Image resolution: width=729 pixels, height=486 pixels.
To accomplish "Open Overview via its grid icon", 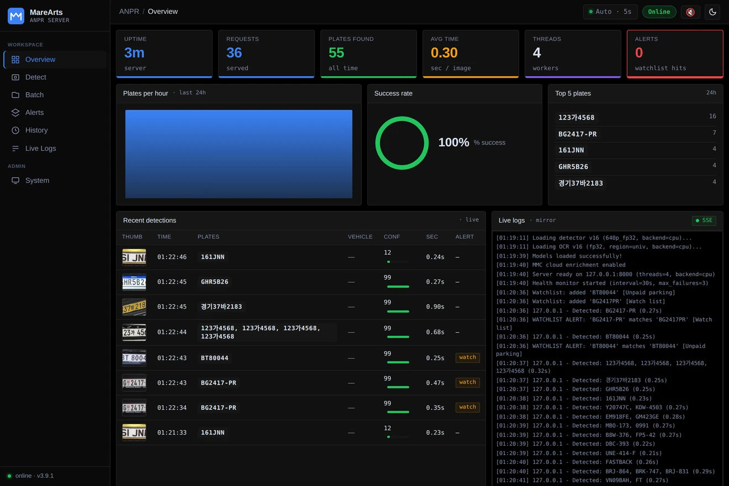I will (x=15, y=60).
